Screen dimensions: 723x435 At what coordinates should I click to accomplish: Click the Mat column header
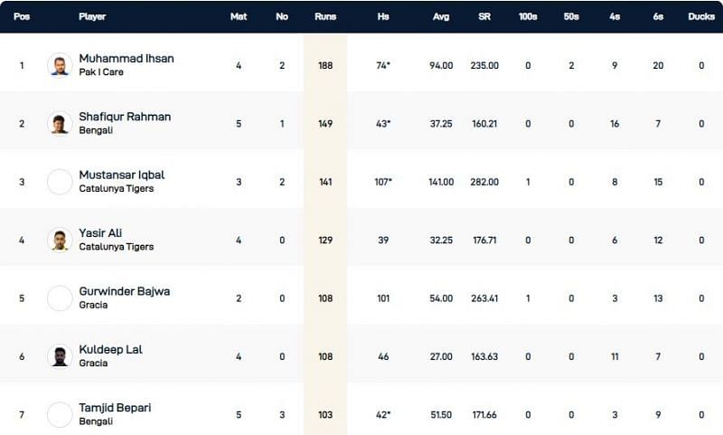click(239, 17)
